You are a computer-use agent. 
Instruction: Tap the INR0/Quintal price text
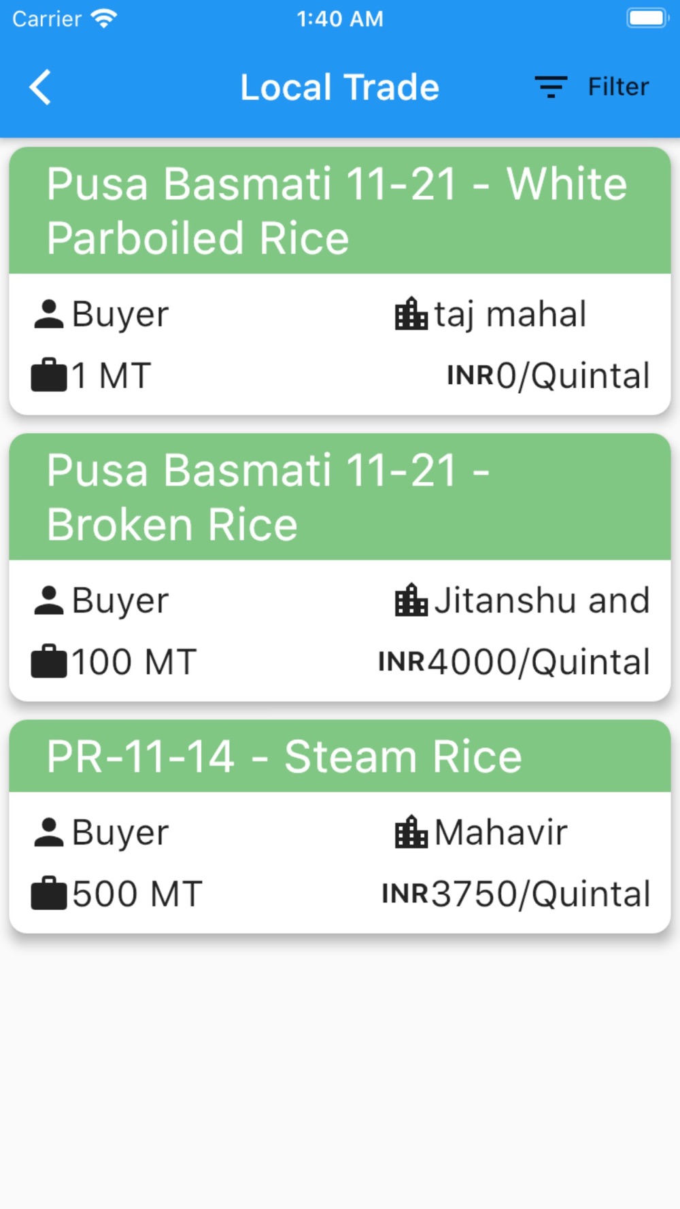coord(548,376)
